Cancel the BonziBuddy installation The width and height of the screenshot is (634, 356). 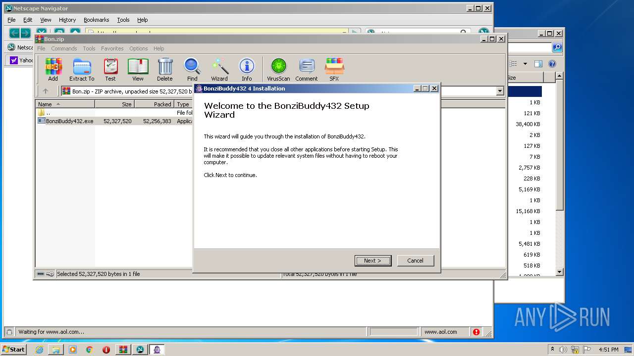coord(415,261)
